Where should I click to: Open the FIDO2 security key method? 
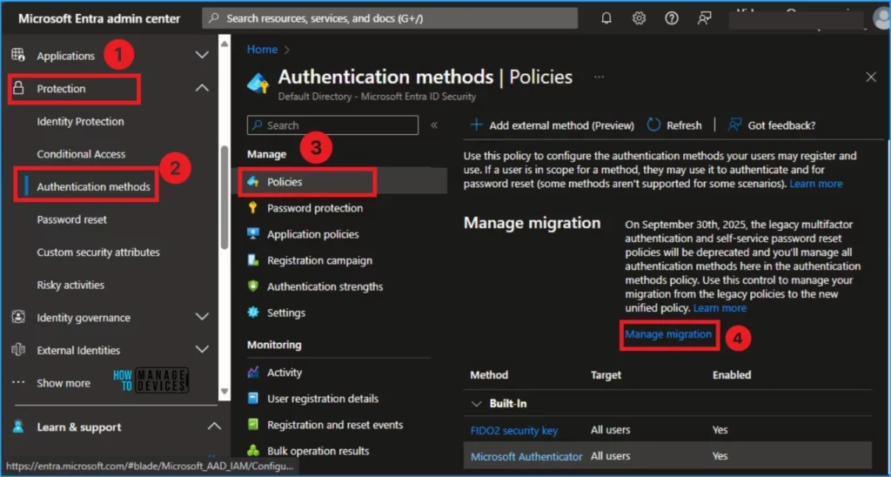coord(514,430)
